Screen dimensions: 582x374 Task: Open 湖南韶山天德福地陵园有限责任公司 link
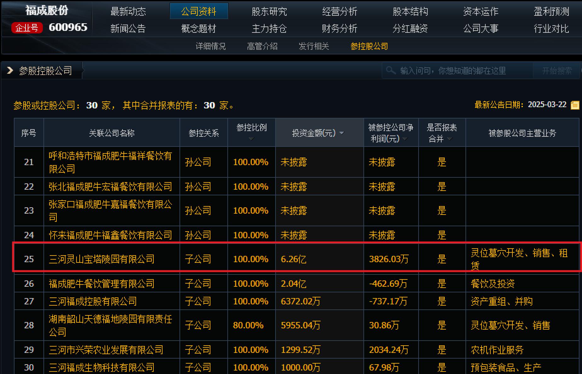[110, 325]
